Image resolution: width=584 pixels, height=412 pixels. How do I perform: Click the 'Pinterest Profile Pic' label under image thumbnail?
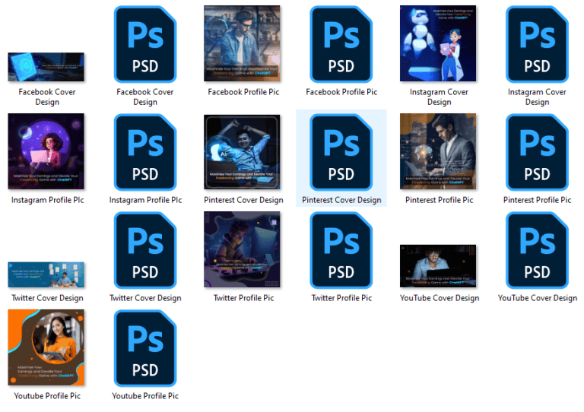[439, 200]
